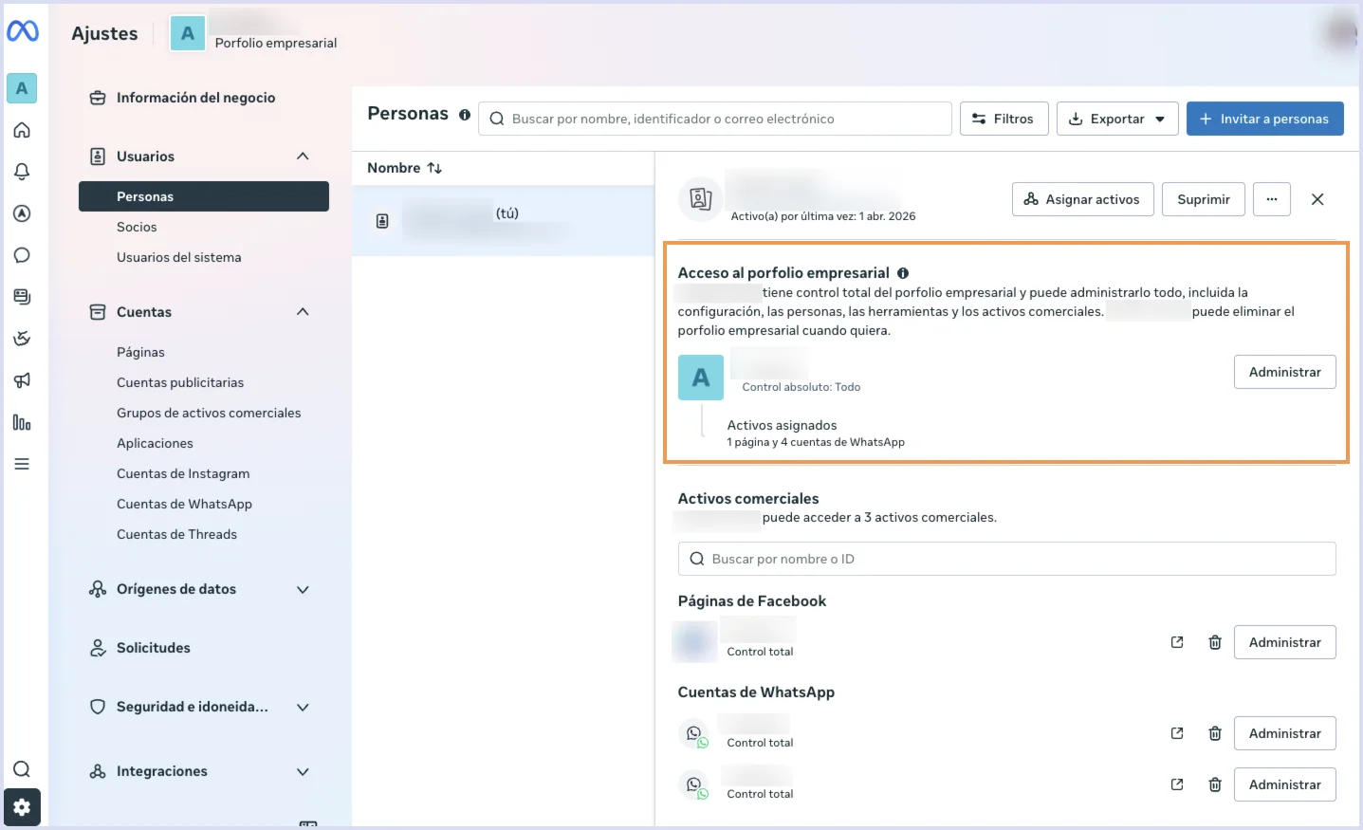Image resolution: width=1363 pixels, height=830 pixels.
Task: Open the Porfolio empresarial selector
Action: [253, 33]
